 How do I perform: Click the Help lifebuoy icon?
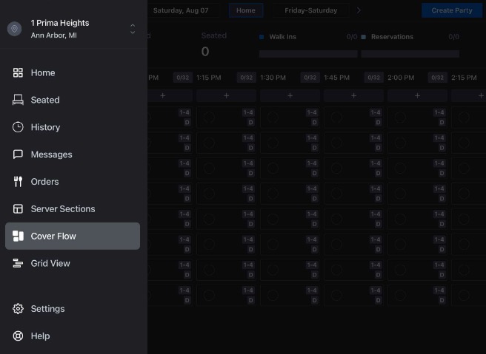[x=18, y=336]
